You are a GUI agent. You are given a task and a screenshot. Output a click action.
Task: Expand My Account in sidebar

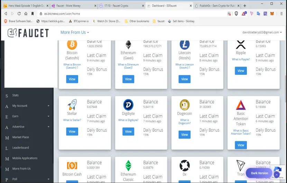pyautogui.click(x=27, y=106)
